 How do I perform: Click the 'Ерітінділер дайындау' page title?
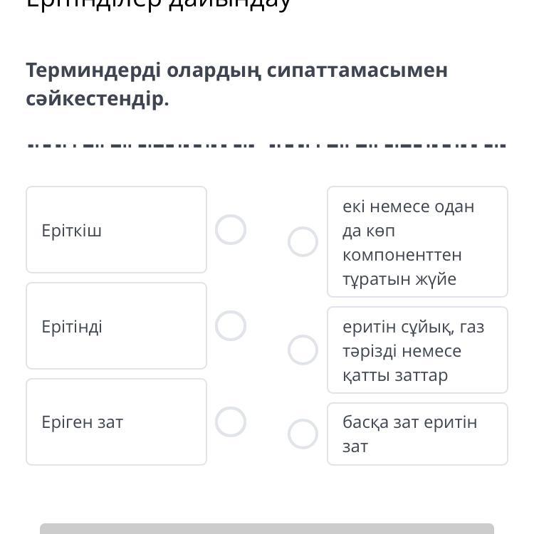point(158,4)
